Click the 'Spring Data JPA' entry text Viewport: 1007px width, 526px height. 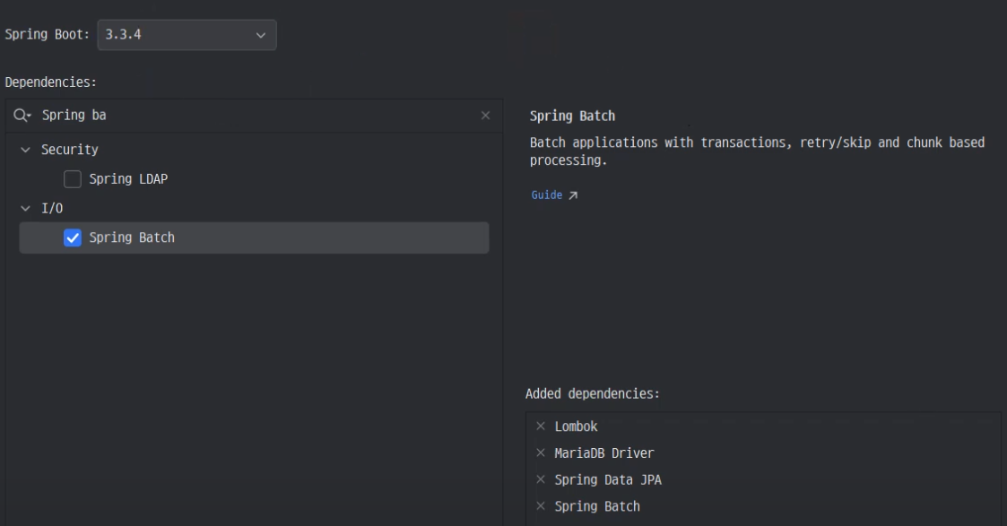(608, 479)
